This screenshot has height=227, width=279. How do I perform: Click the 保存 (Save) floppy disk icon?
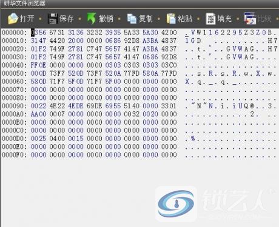click(x=52, y=19)
